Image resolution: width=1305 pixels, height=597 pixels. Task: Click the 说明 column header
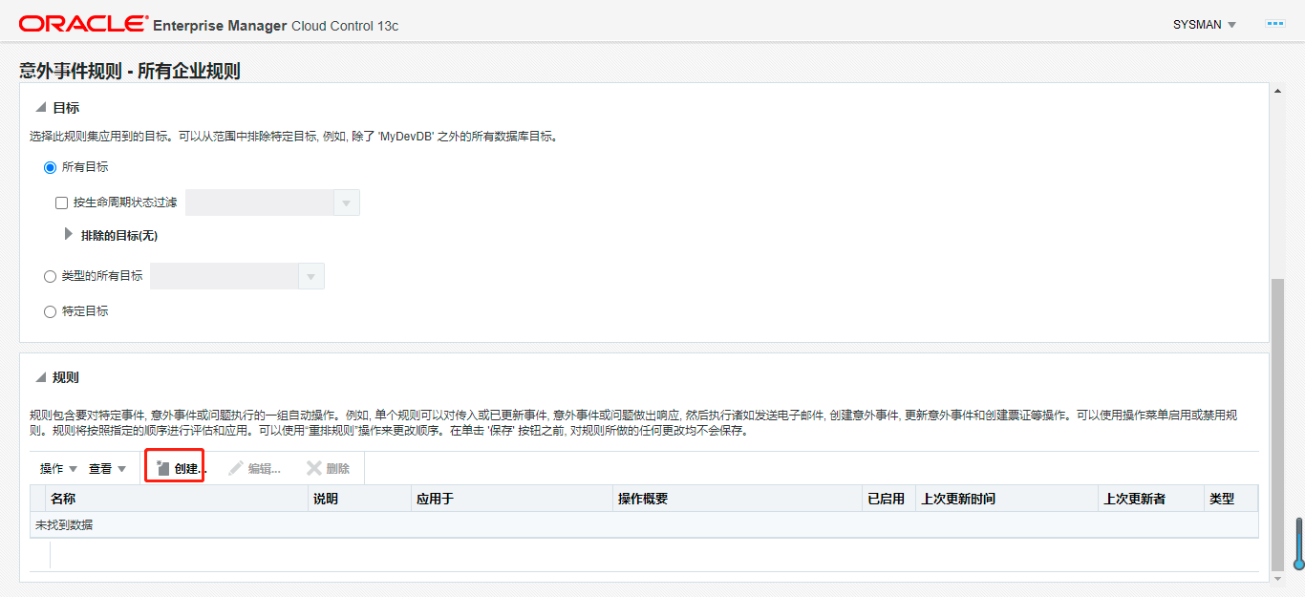click(x=359, y=499)
